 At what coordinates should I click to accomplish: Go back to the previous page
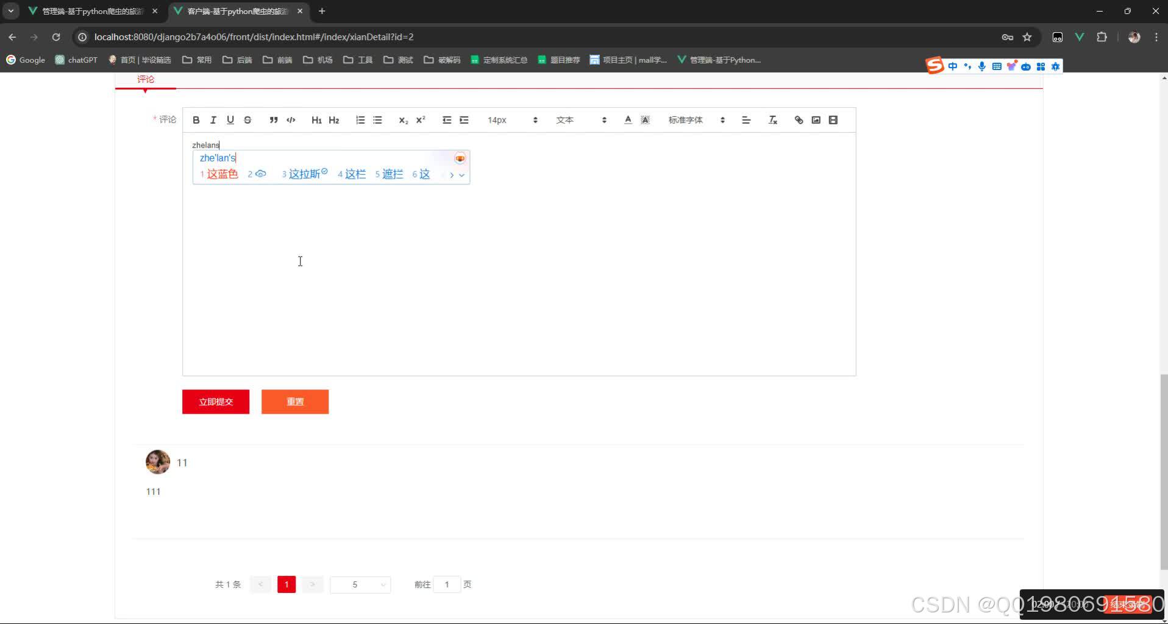tap(12, 37)
